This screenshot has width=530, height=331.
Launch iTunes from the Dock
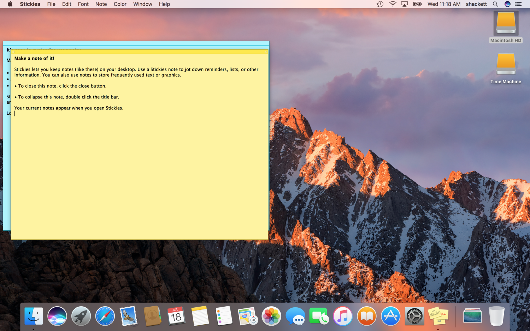pyautogui.click(x=343, y=316)
